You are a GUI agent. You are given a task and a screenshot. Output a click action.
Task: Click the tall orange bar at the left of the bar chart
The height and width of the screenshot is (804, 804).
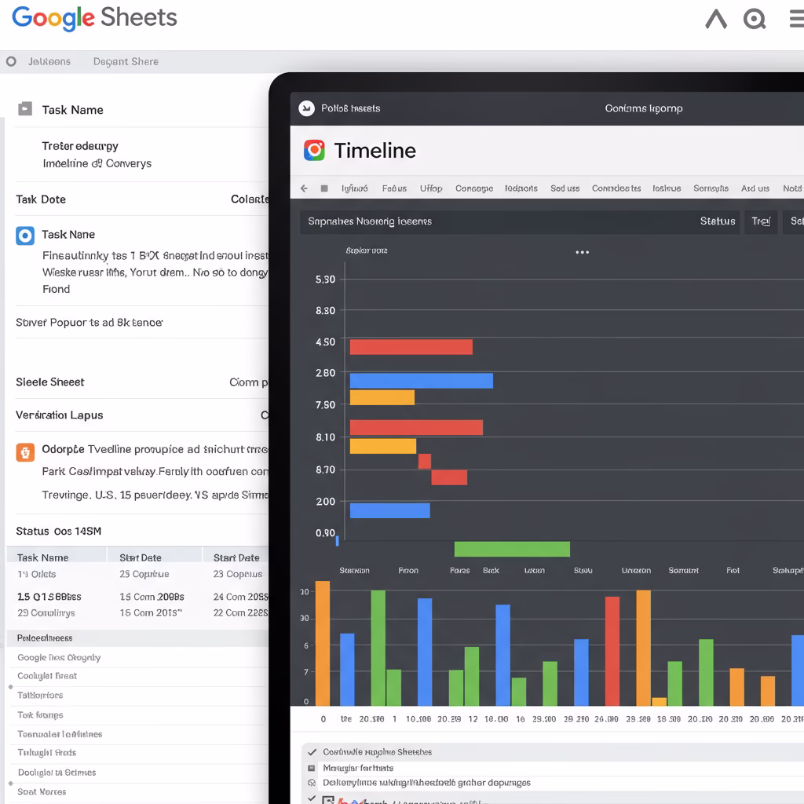(323, 643)
